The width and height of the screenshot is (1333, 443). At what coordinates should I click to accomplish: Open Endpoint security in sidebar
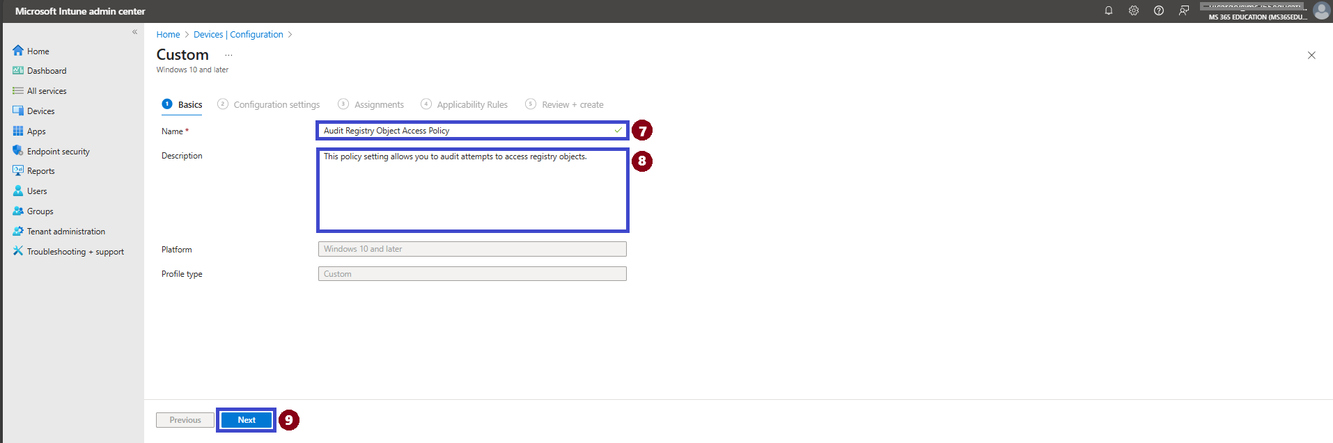pyautogui.click(x=58, y=151)
